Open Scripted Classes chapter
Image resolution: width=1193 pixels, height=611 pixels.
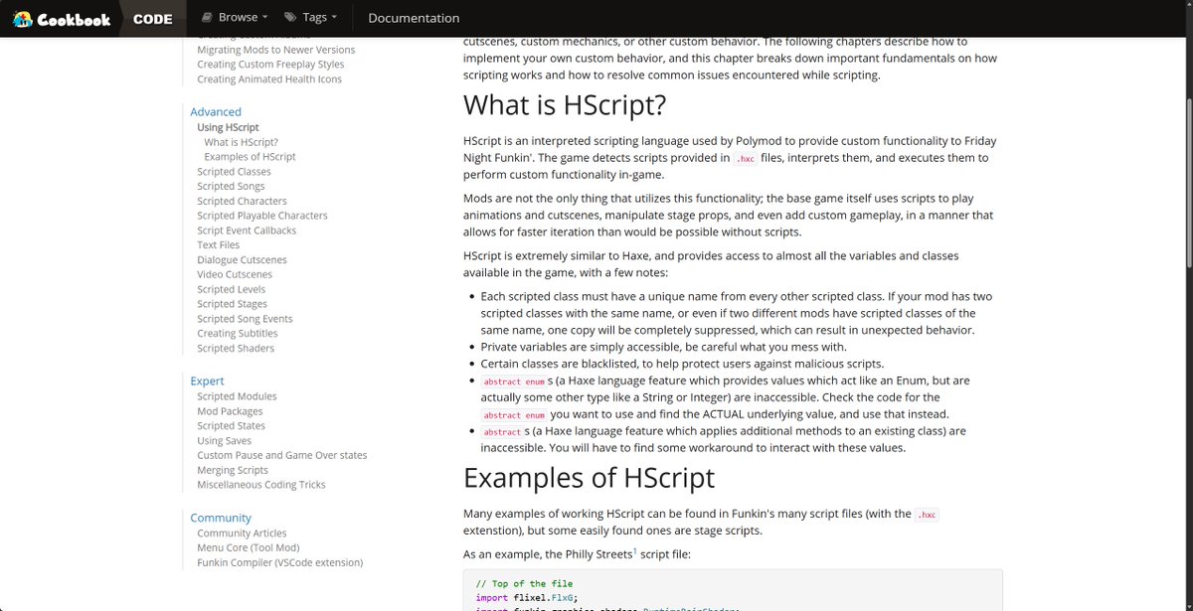[234, 172]
